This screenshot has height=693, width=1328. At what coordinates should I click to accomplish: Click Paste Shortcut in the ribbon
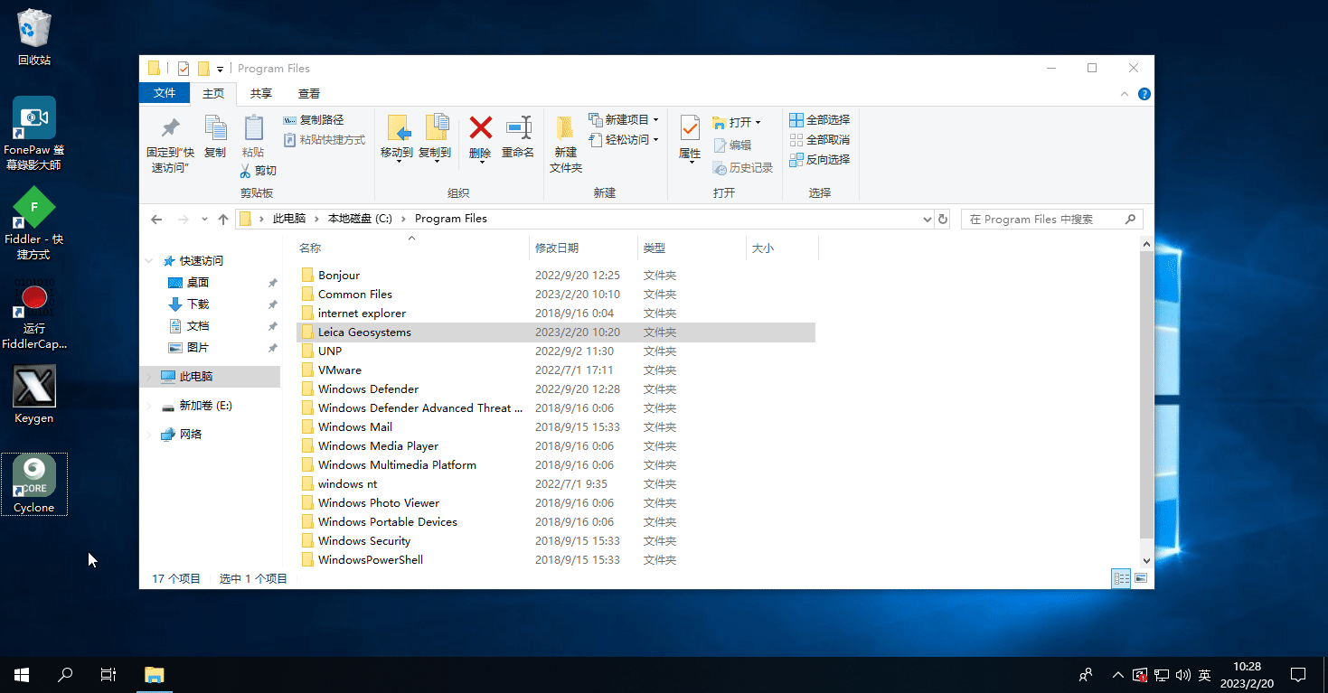(x=325, y=140)
